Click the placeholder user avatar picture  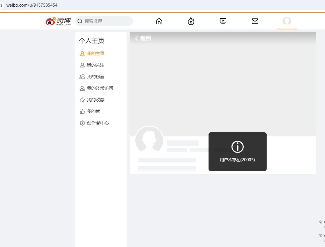[150, 140]
